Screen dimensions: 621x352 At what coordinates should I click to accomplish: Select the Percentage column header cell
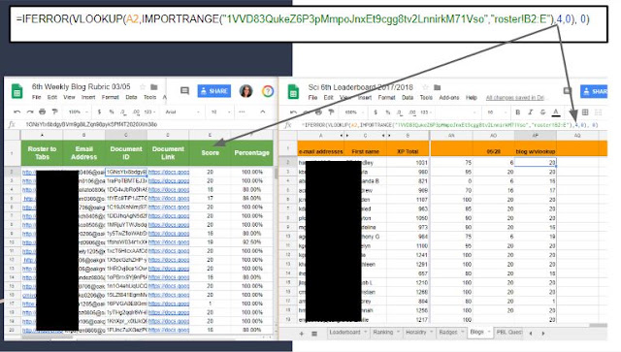[252, 153]
